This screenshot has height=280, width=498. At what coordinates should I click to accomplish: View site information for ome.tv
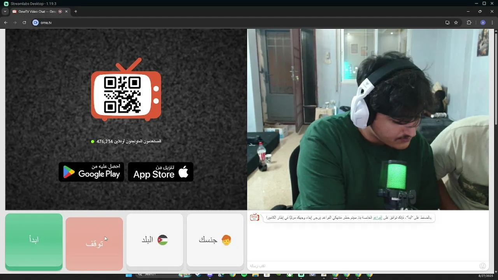(x=35, y=23)
